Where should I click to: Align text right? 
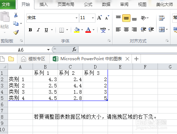click(134, 29)
